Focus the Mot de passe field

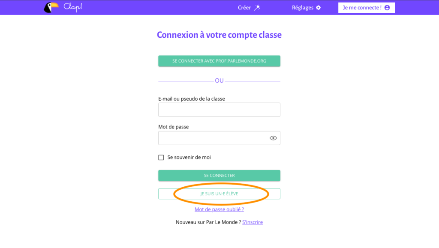pos(212,138)
